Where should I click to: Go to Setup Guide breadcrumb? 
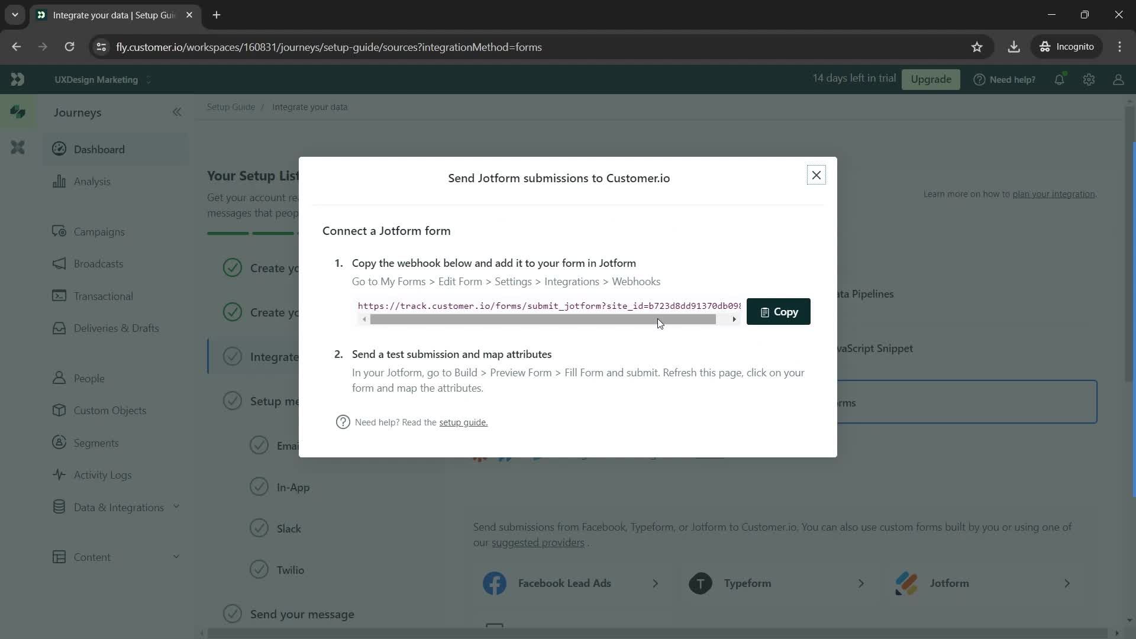231,107
